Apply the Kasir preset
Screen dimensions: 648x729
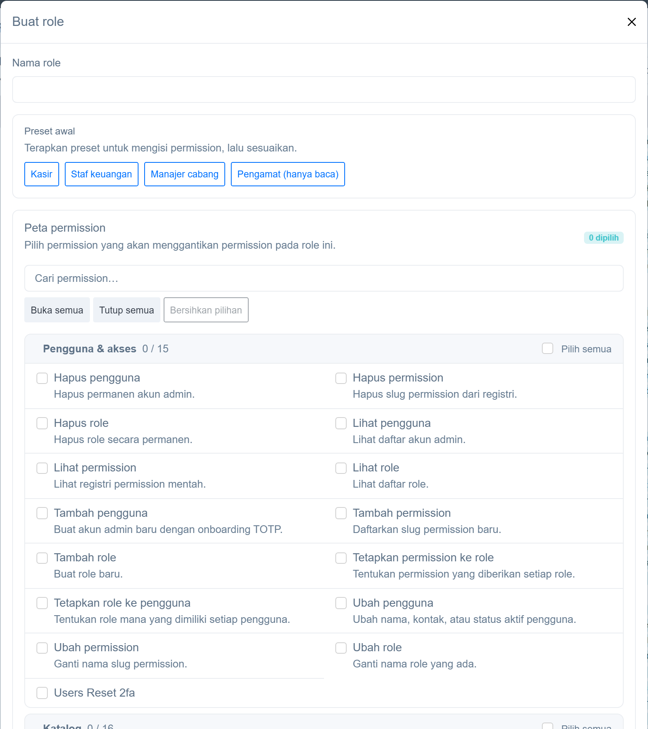(42, 174)
